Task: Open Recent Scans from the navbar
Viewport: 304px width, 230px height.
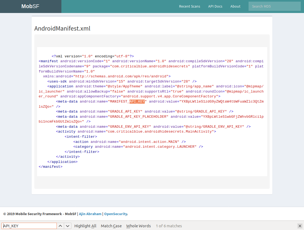Action: click(189, 6)
